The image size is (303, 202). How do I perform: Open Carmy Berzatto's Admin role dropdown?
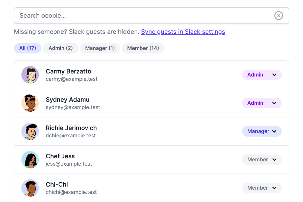coord(262,75)
